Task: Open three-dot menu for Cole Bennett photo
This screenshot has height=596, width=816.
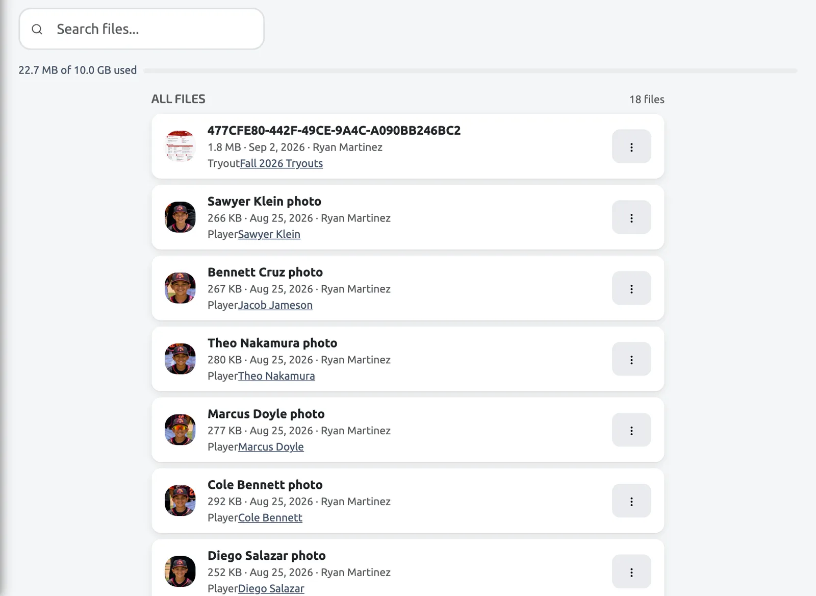Action: [631, 501]
